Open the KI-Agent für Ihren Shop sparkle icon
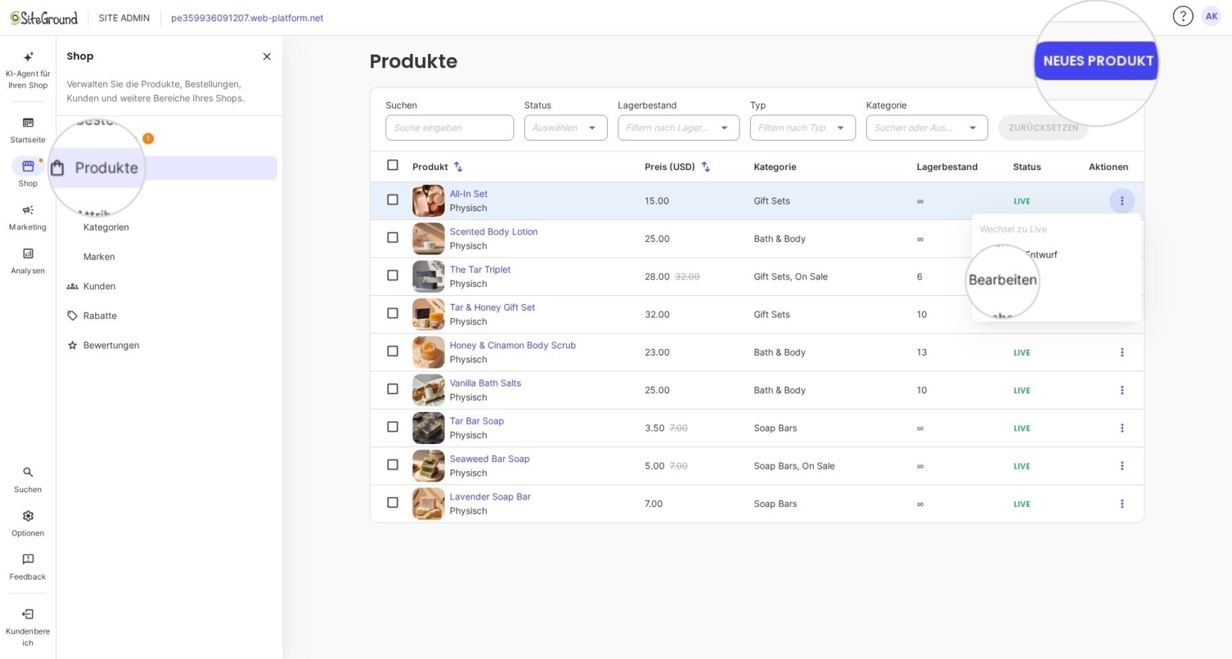The height and width of the screenshot is (659, 1232). (x=28, y=57)
